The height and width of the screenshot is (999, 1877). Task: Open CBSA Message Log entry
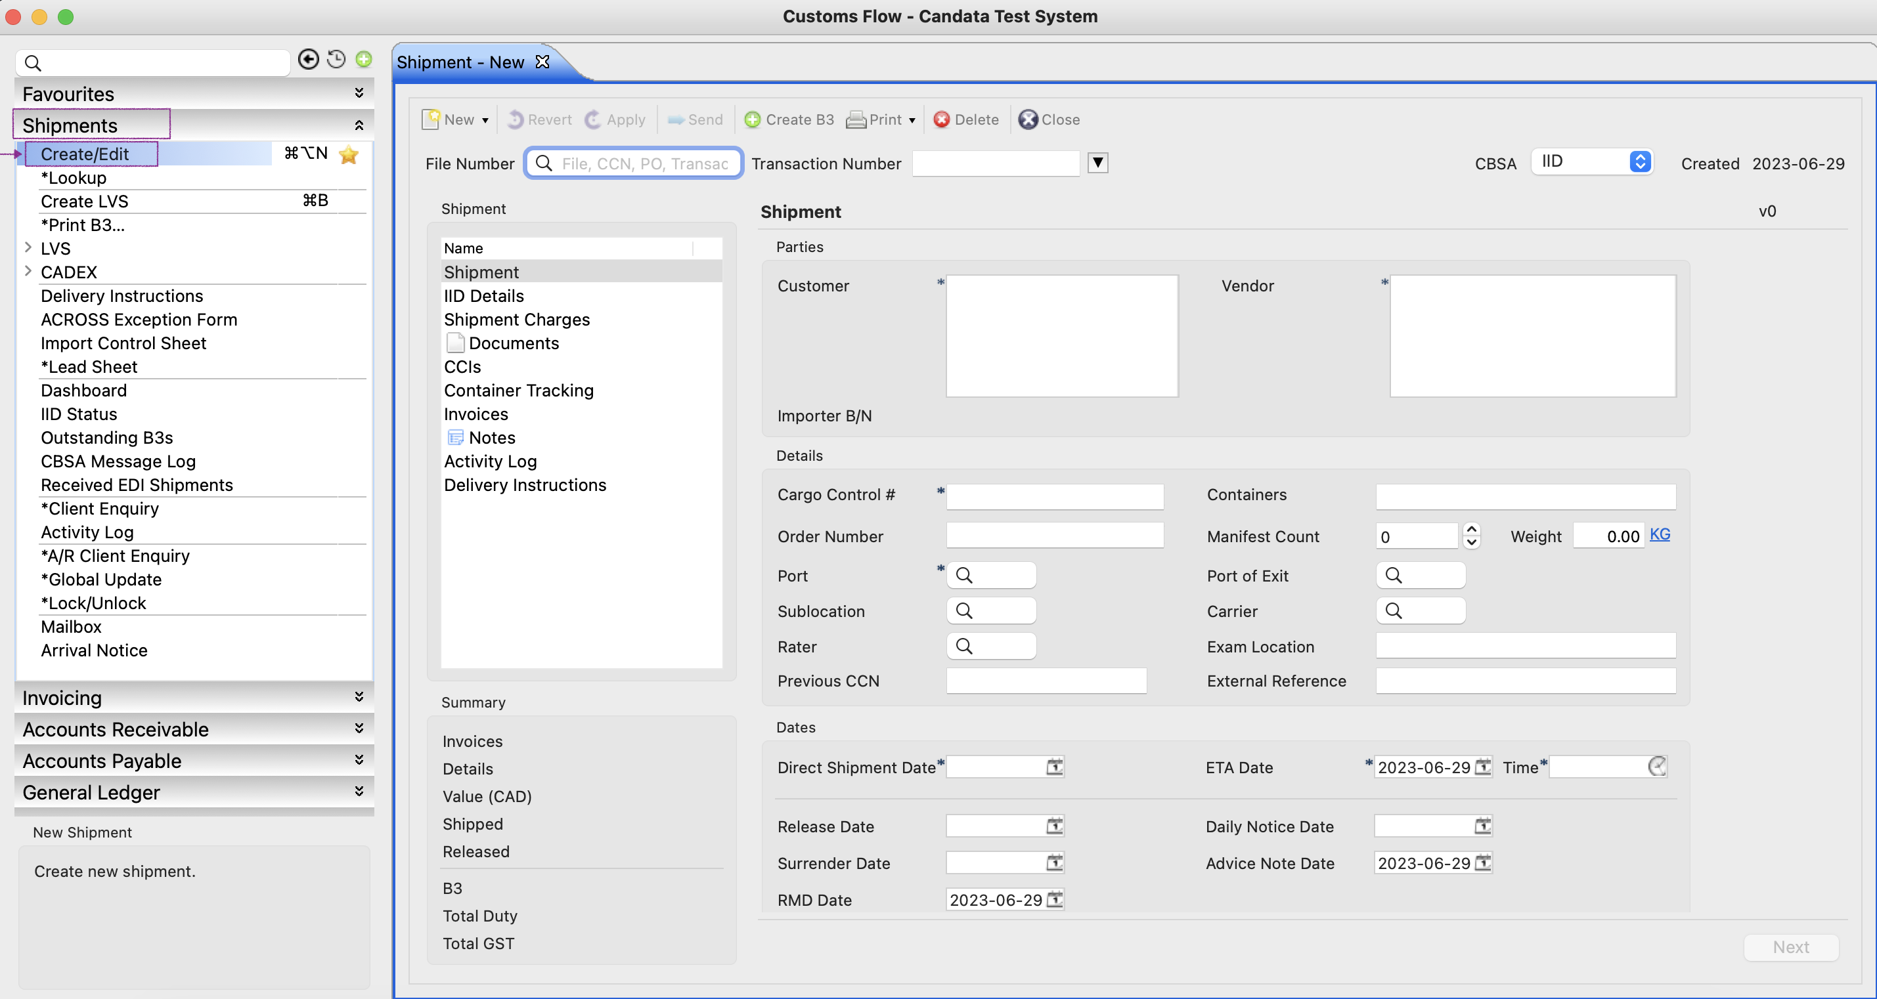pyautogui.click(x=118, y=461)
